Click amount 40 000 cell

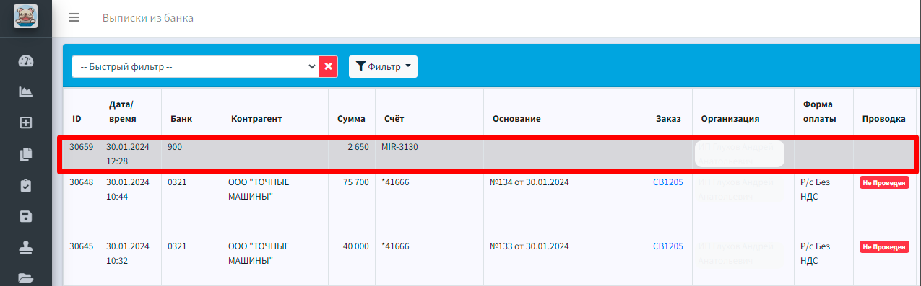pyautogui.click(x=355, y=246)
